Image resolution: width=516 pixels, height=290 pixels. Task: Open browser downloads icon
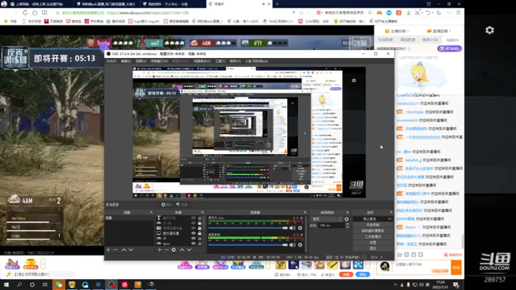pyautogui.click(x=408, y=13)
